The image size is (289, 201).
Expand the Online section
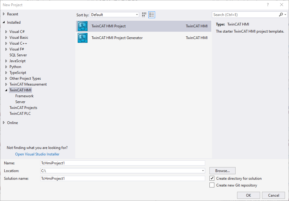click(4, 123)
